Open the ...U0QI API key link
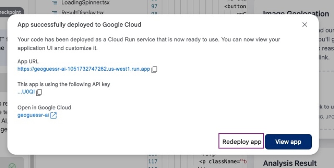Image resolution: width=334 pixels, height=168 pixels. coord(26,92)
